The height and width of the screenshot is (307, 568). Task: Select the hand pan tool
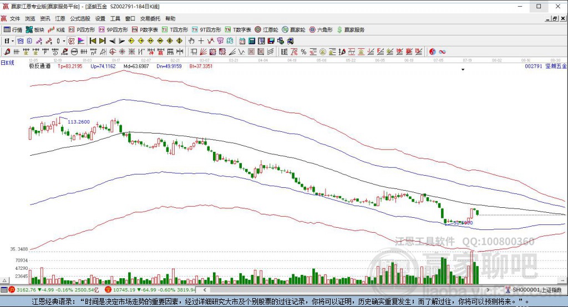[x=191, y=41]
